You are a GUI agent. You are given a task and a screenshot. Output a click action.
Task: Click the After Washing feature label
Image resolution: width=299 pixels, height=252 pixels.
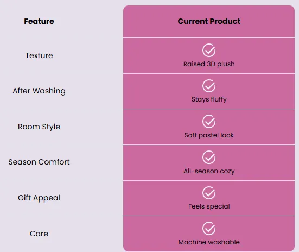coord(39,91)
